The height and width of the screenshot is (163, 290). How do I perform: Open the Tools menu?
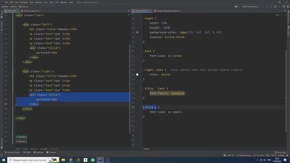[x=51, y=2]
